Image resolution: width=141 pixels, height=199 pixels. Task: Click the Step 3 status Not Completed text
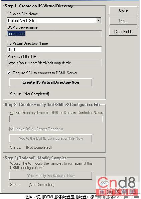click(42, 185)
